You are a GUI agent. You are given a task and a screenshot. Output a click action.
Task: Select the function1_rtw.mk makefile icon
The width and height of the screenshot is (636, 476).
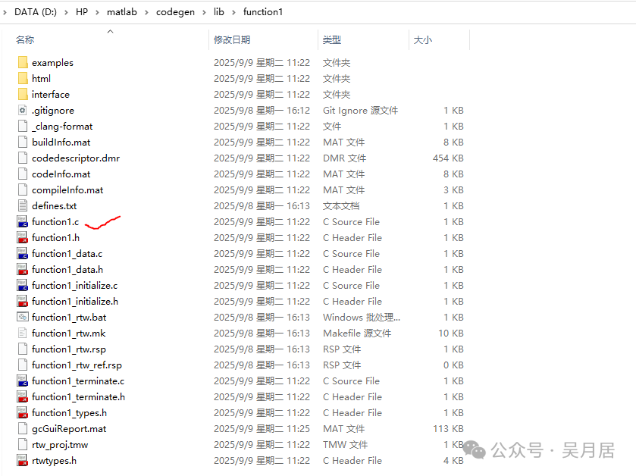point(23,334)
